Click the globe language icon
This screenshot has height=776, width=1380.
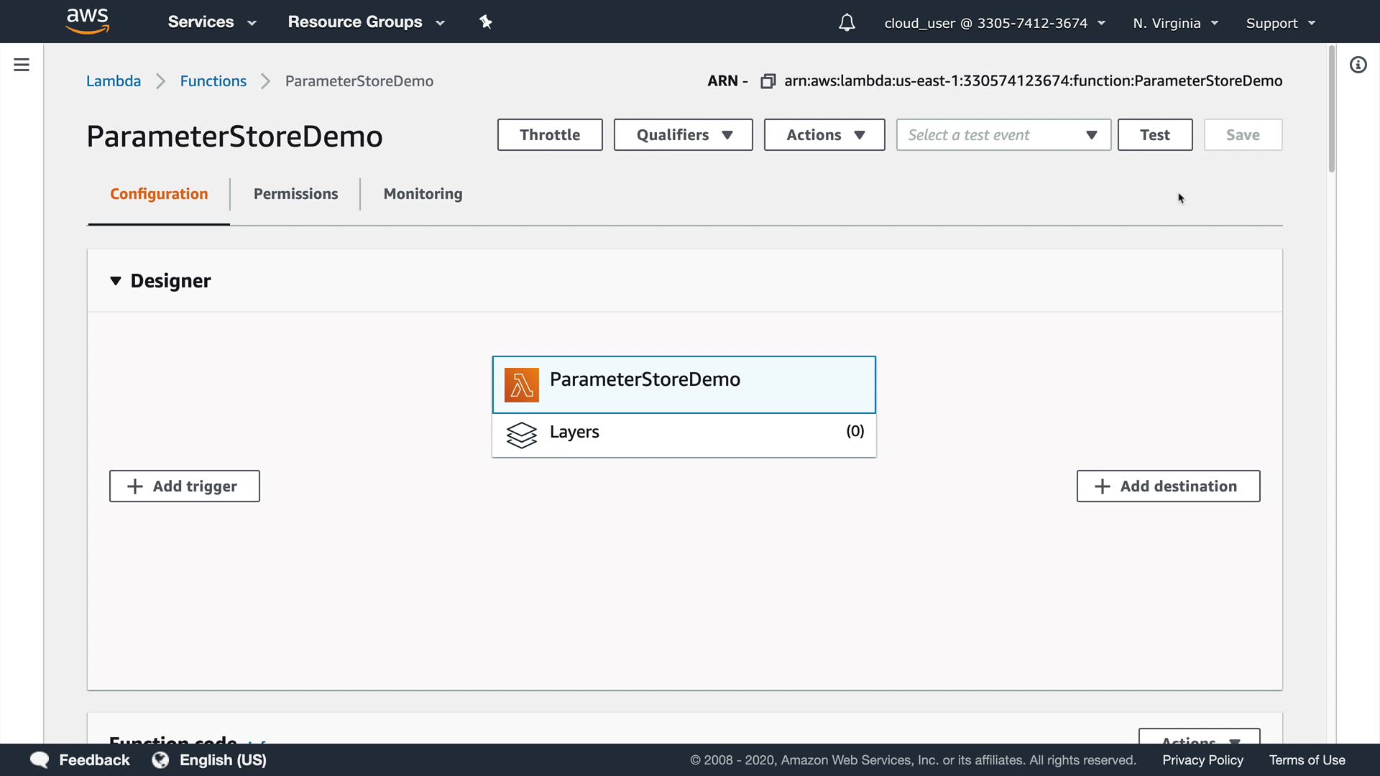(x=160, y=759)
